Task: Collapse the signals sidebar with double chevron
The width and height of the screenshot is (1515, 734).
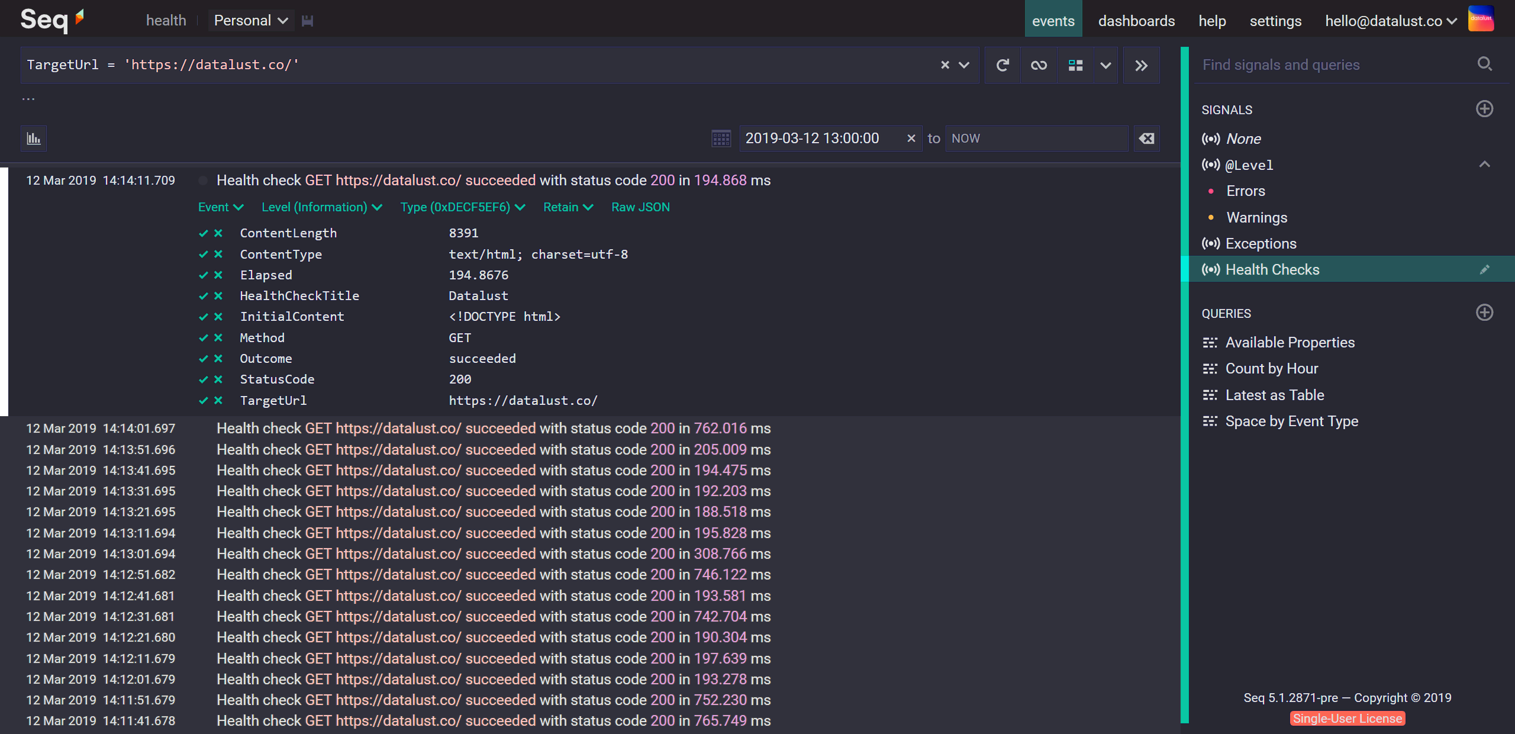Action: pyautogui.click(x=1141, y=65)
